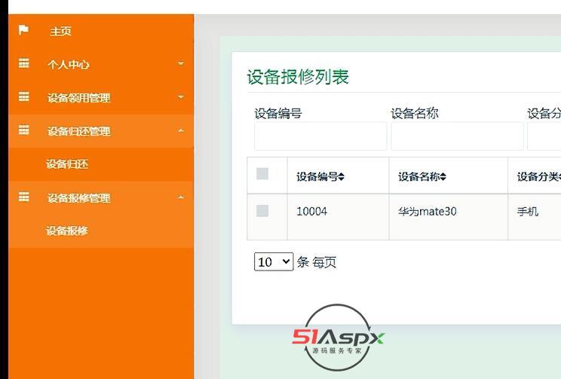561x379 pixels.
Task: Open the 设备领用管理 menu
Action: pos(101,98)
